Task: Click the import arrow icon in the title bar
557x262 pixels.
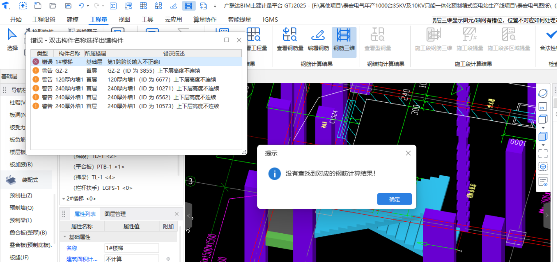Action: pos(23,6)
